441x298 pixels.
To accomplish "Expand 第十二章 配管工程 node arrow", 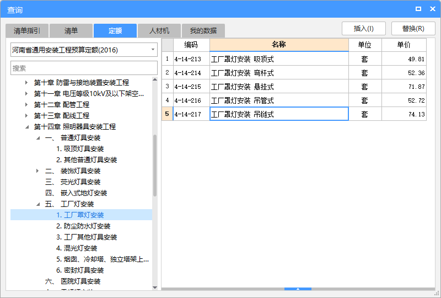I will [x=26, y=104].
